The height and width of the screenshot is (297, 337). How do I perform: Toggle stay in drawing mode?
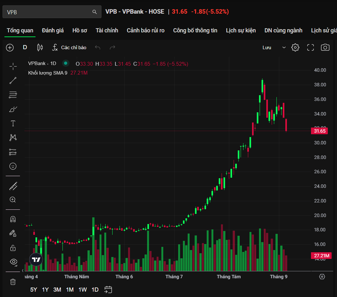(13, 233)
